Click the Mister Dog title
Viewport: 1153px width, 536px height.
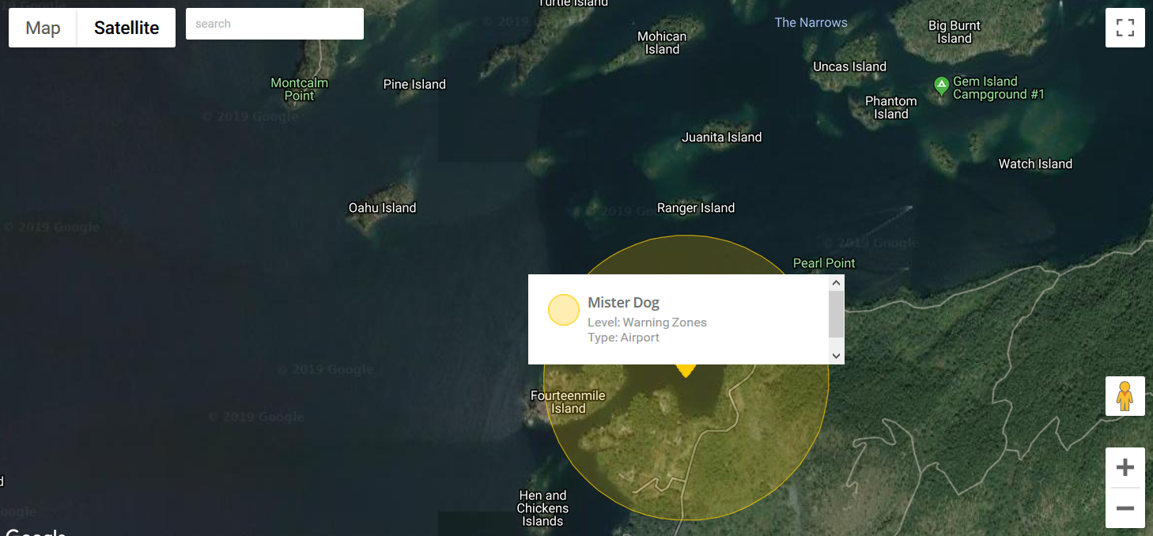click(x=623, y=303)
